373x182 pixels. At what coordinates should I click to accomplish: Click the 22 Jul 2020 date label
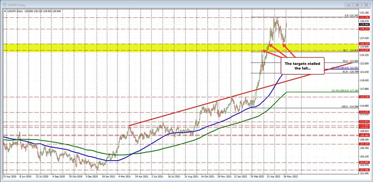42,177
